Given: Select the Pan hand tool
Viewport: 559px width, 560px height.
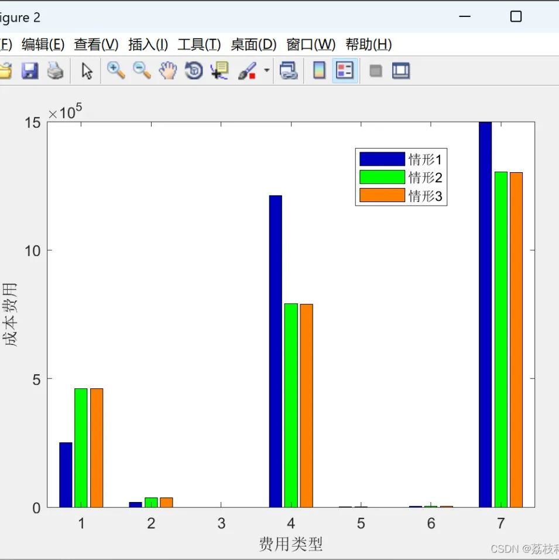Looking at the screenshot, I should pos(168,70).
